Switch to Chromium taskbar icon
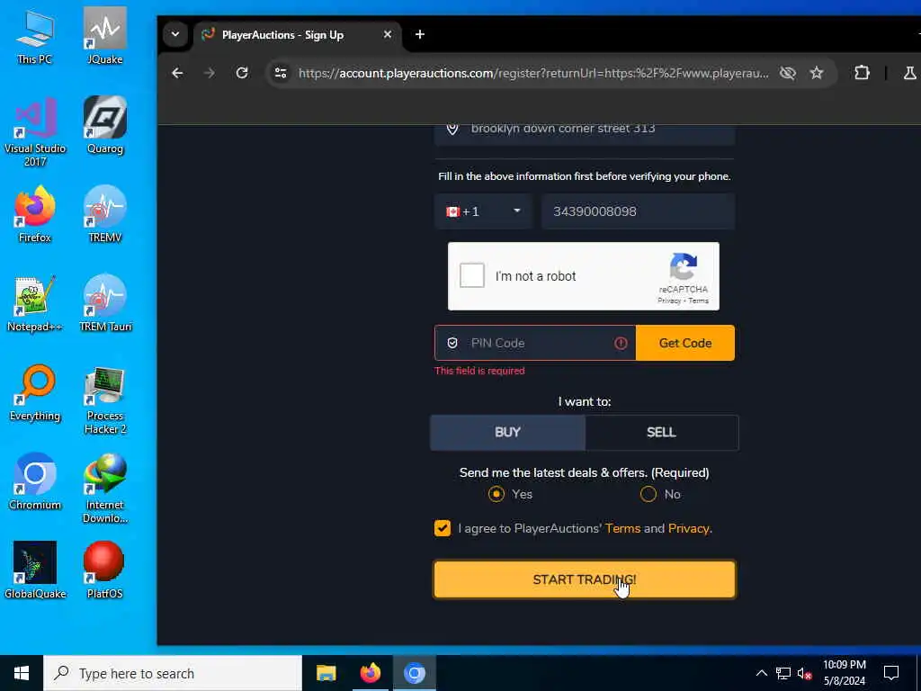 [414, 673]
